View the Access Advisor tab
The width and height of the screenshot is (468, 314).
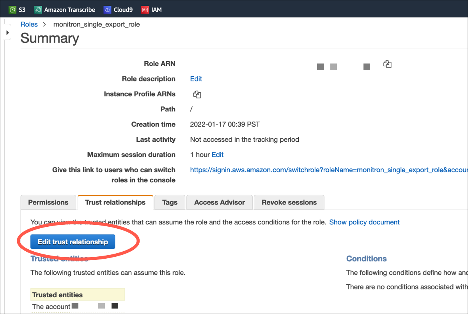click(219, 202)
